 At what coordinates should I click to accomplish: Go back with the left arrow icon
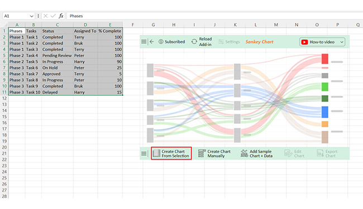click(152, 42)
